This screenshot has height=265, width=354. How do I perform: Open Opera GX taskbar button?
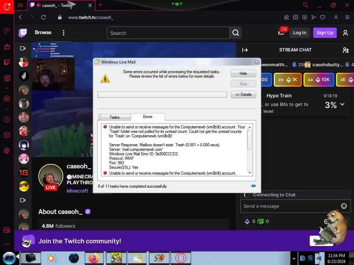coord(180,258)
